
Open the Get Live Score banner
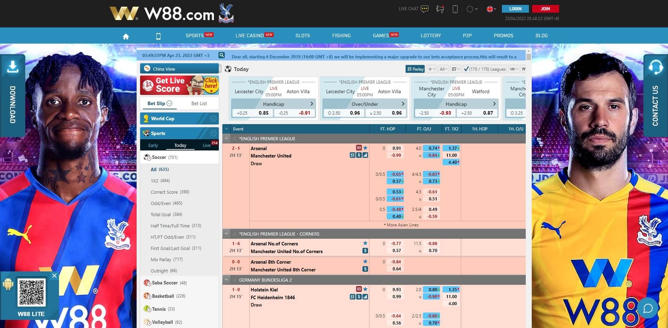179,85
